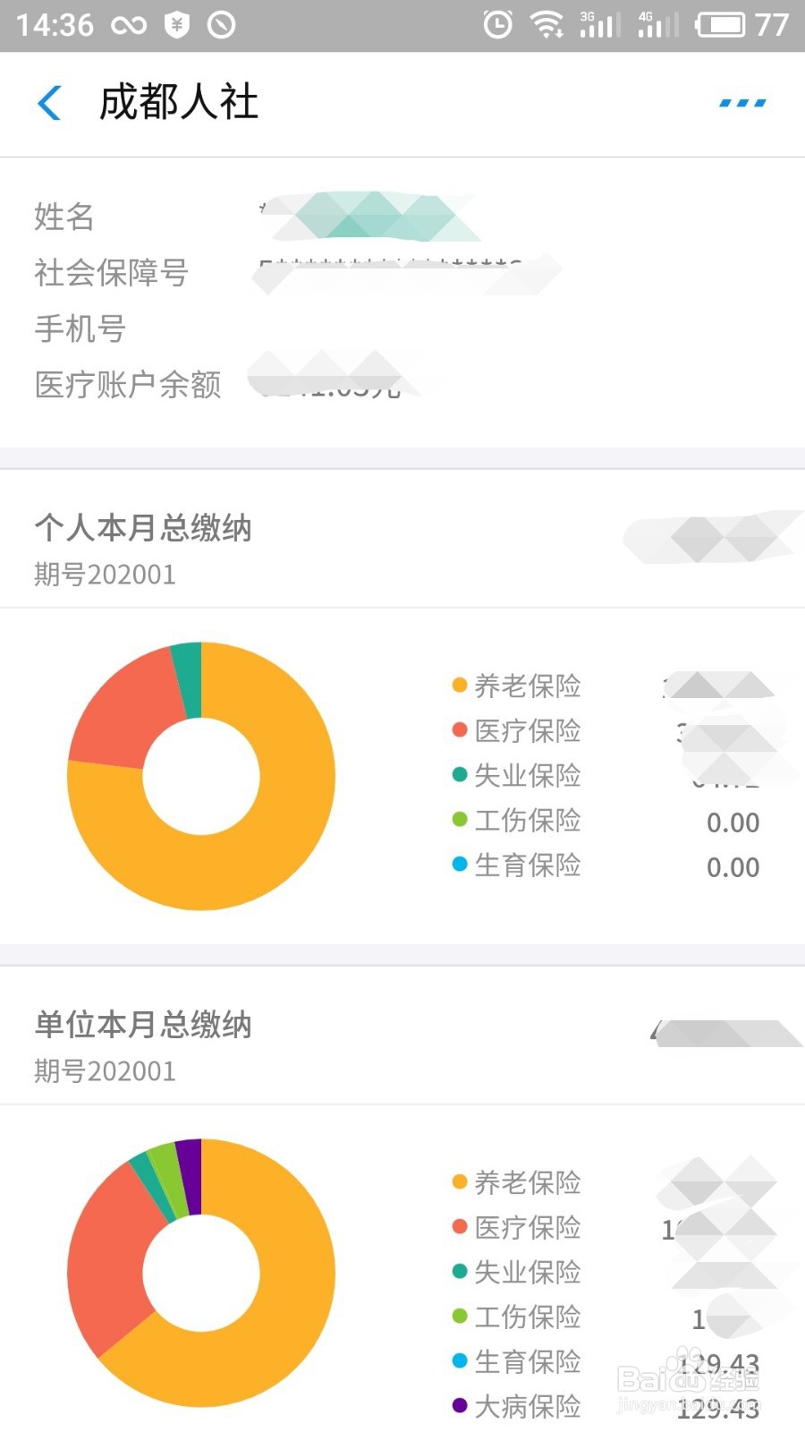Image resolution: width=805 pixels, height=1432 pixels.
Task: Tap the personal contribution donut chart
Action: [201, 776]
